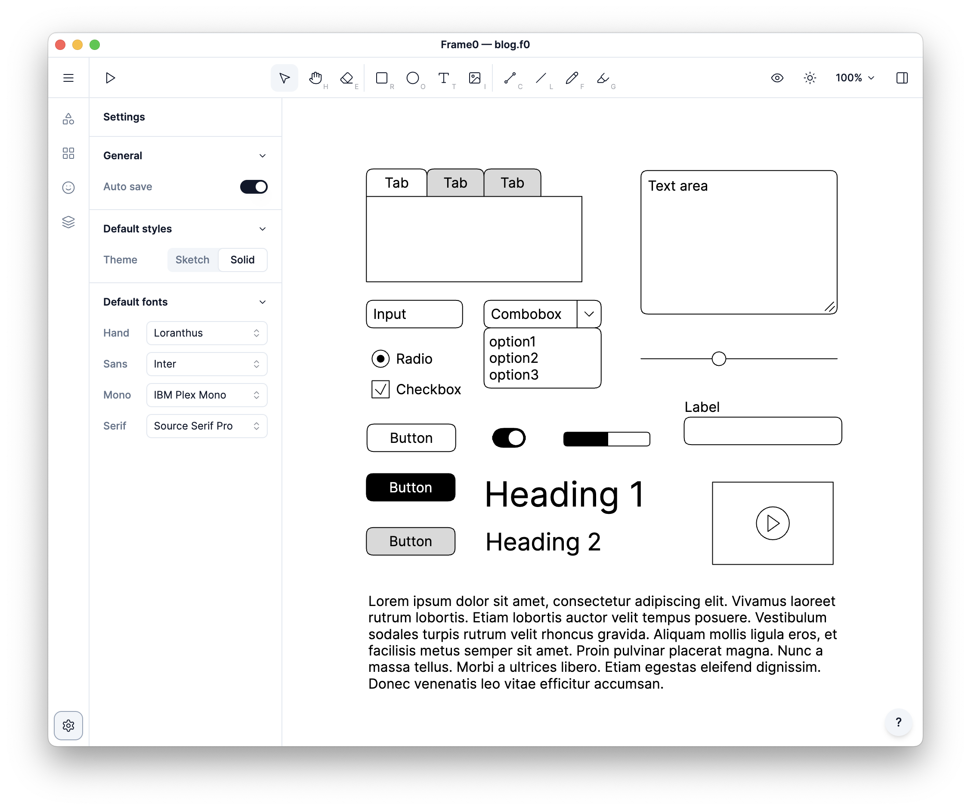Select the Hand pan tool

(315, 77)
